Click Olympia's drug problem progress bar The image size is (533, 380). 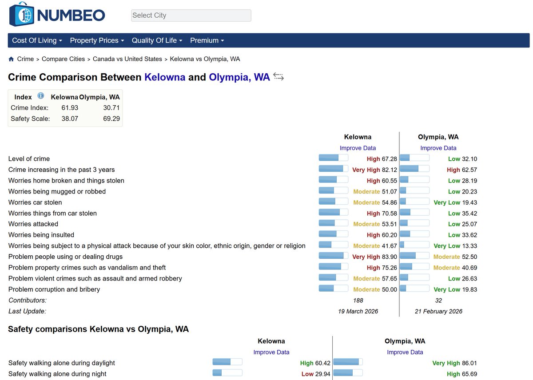[x=414, y=256]
